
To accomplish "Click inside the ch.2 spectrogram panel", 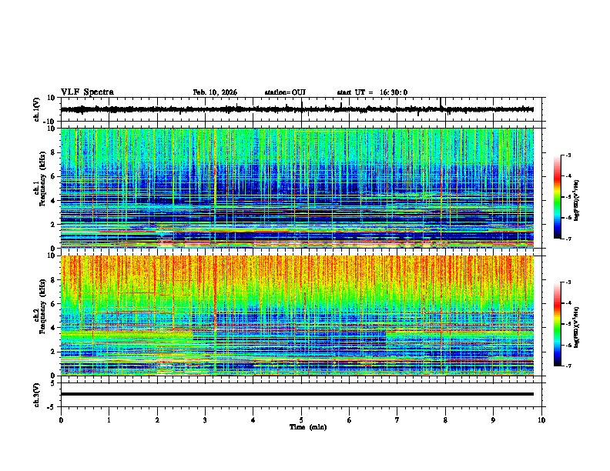I will (297, 316).
